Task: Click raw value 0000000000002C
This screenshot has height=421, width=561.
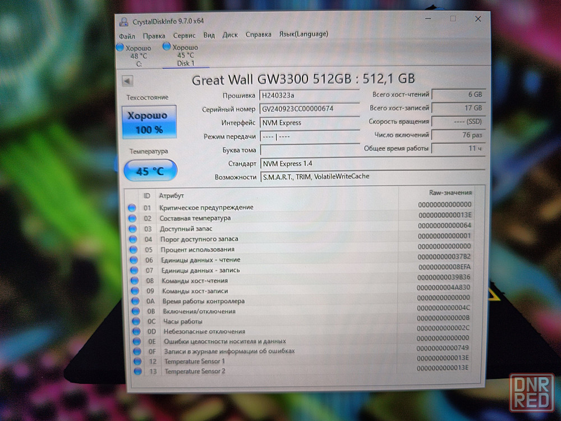Action: click(x=443, y=328)
